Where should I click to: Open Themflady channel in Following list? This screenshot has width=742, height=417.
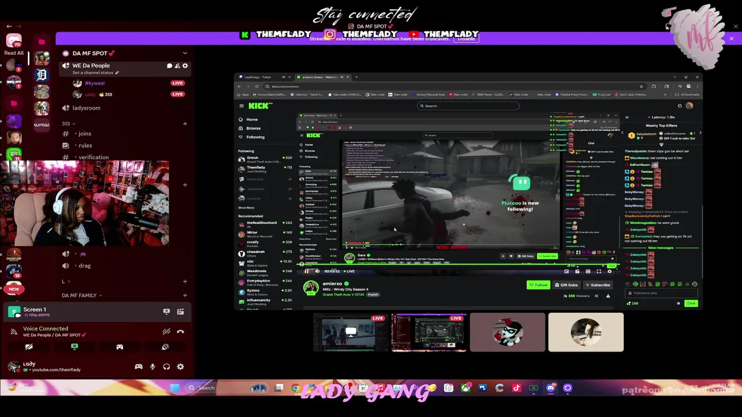265,169
